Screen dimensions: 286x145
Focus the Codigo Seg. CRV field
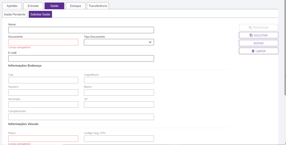point(119,139)
